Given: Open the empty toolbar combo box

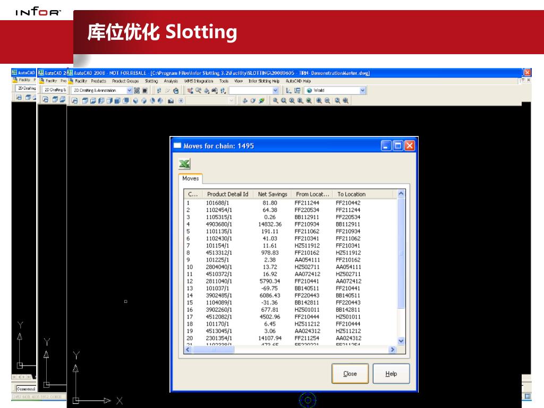Looking at the screenshot, I should 276,90.
